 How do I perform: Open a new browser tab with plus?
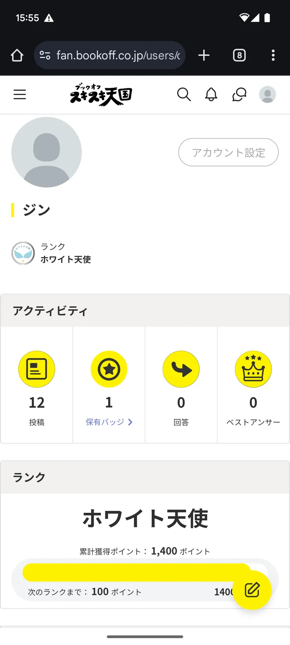(204, 55)
